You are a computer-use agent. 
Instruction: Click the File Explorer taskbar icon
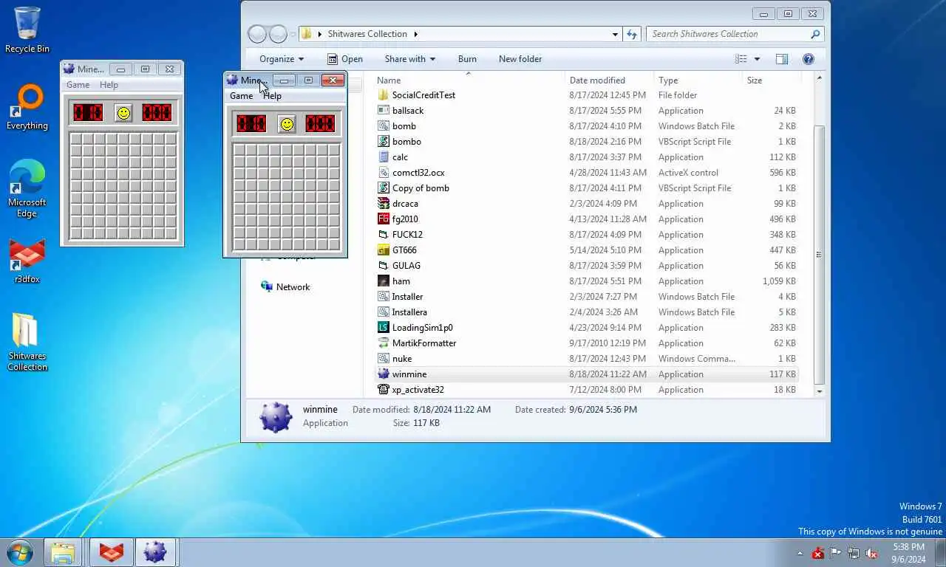click(x=63, y=552)
